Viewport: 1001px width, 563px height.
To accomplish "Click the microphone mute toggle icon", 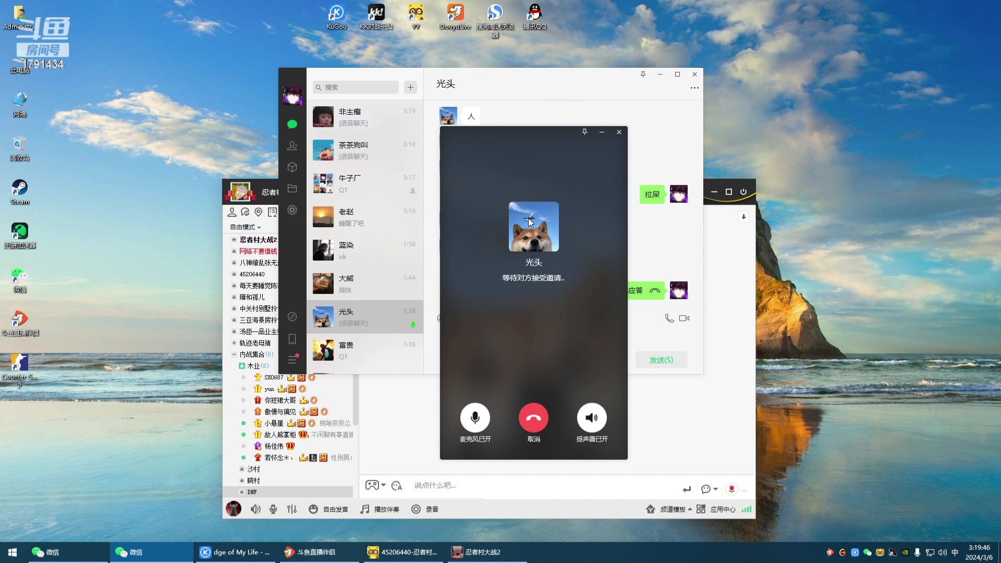I will click(x=475, y=417).
